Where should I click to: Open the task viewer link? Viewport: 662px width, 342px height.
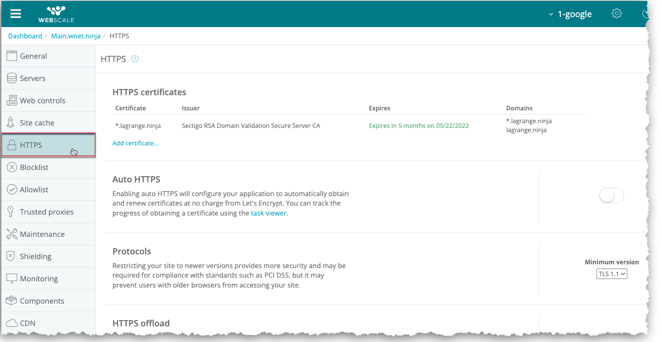point(269,213)
